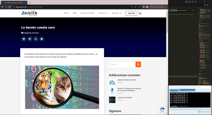Close the VS Code find widget

coord(195,10)
